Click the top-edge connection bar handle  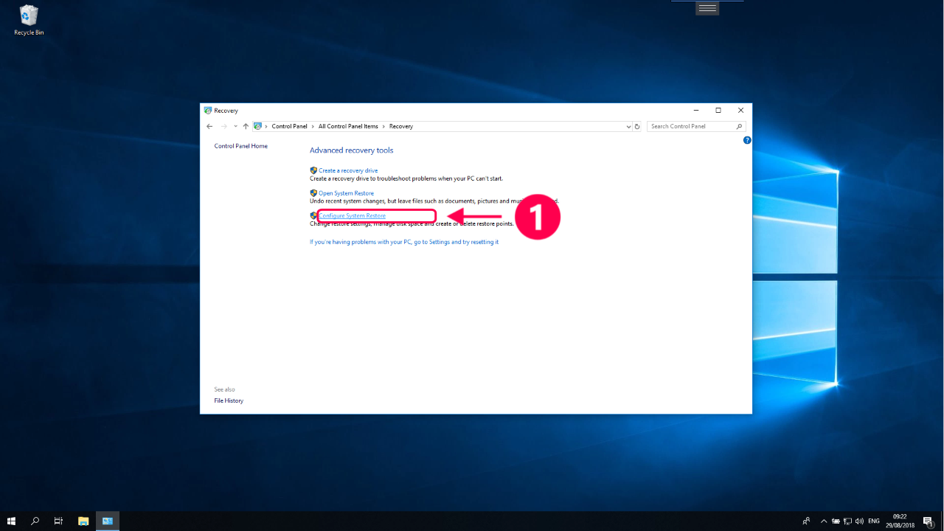[707, 7]
